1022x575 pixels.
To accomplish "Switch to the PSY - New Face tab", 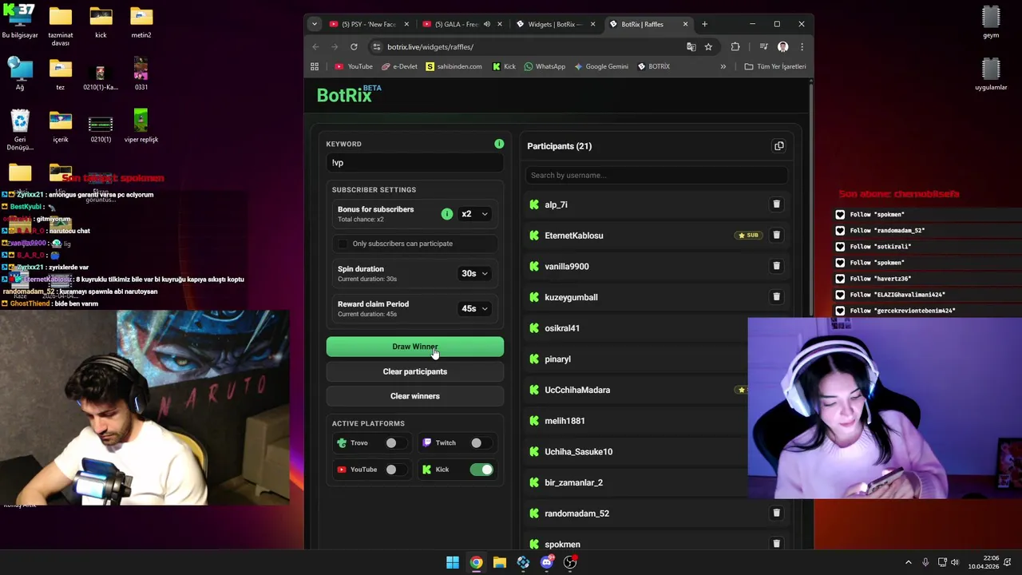I will [x=368, y=24].
